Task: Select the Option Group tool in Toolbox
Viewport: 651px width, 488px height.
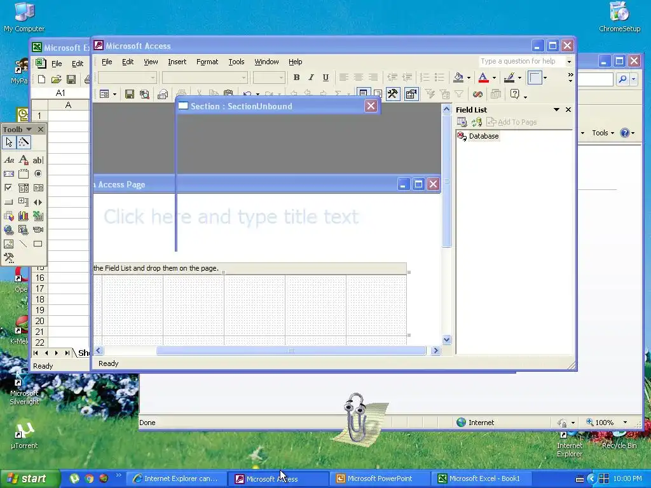Action: coord(24,174)
